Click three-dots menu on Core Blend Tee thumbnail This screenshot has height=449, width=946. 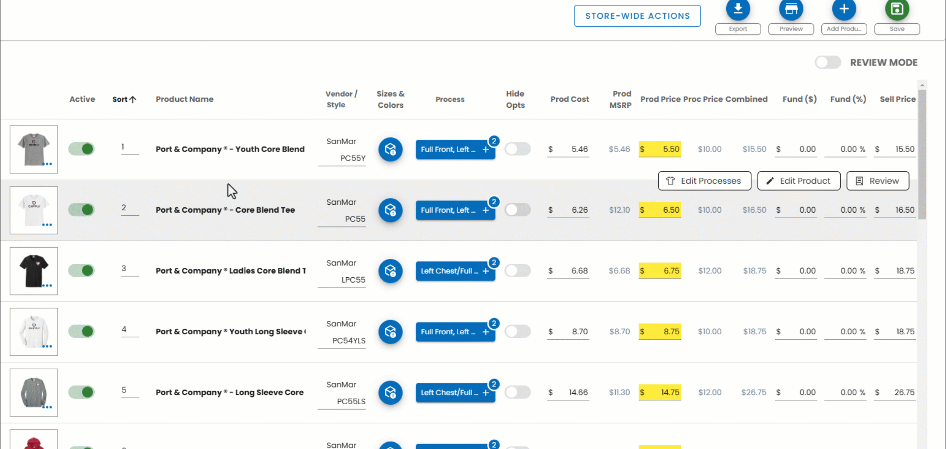point(47,225)
